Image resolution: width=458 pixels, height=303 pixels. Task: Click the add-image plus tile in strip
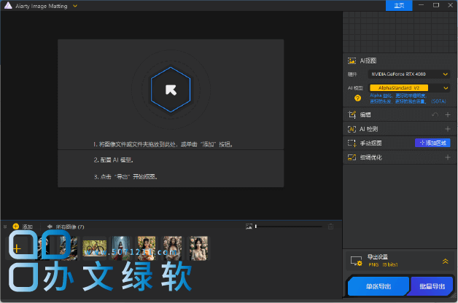[17, 248]
